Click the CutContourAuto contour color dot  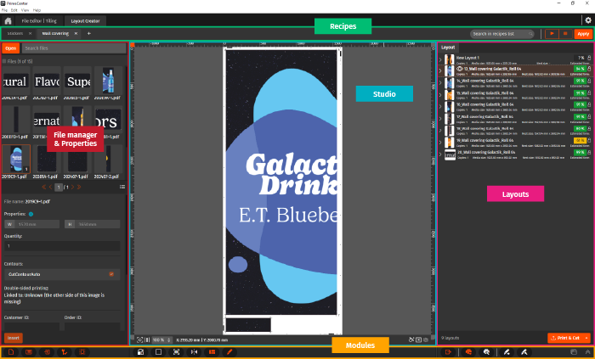[x=111, y=274]
